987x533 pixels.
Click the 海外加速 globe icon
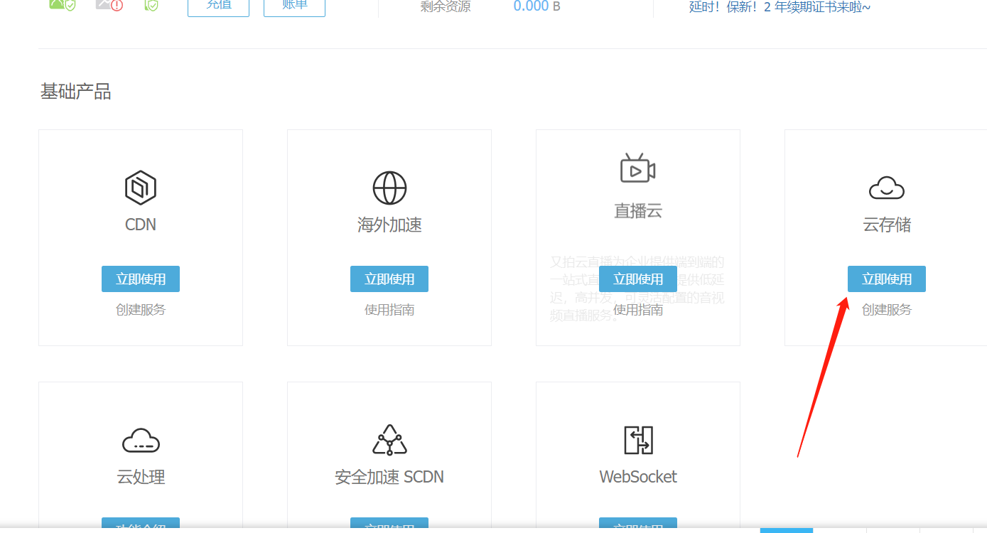[x=389, y=188]
